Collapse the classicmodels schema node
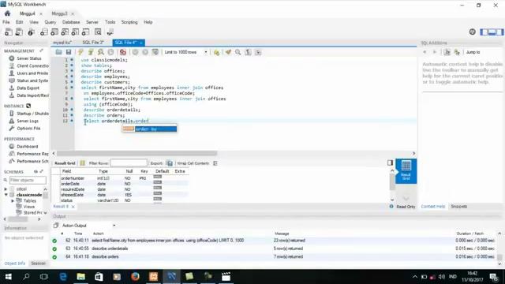 pyautogui.click(x=6, y=195)
